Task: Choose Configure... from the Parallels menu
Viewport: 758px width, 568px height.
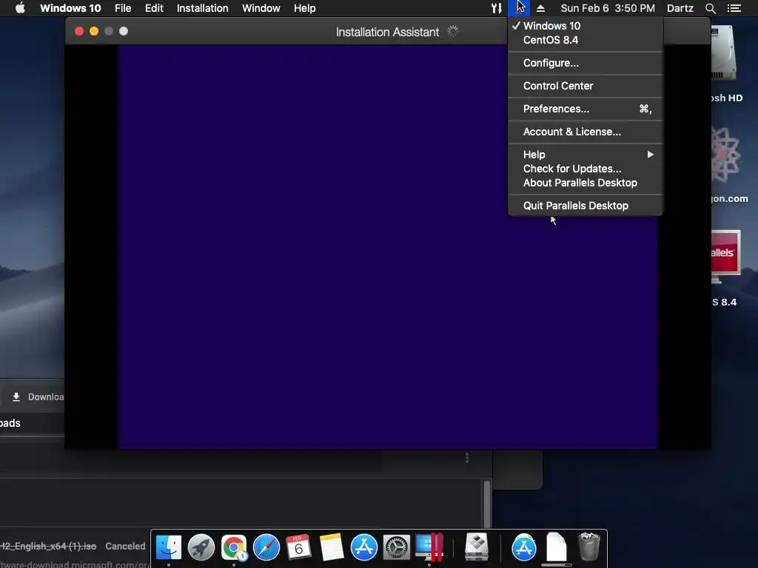Action: point(586,63)
